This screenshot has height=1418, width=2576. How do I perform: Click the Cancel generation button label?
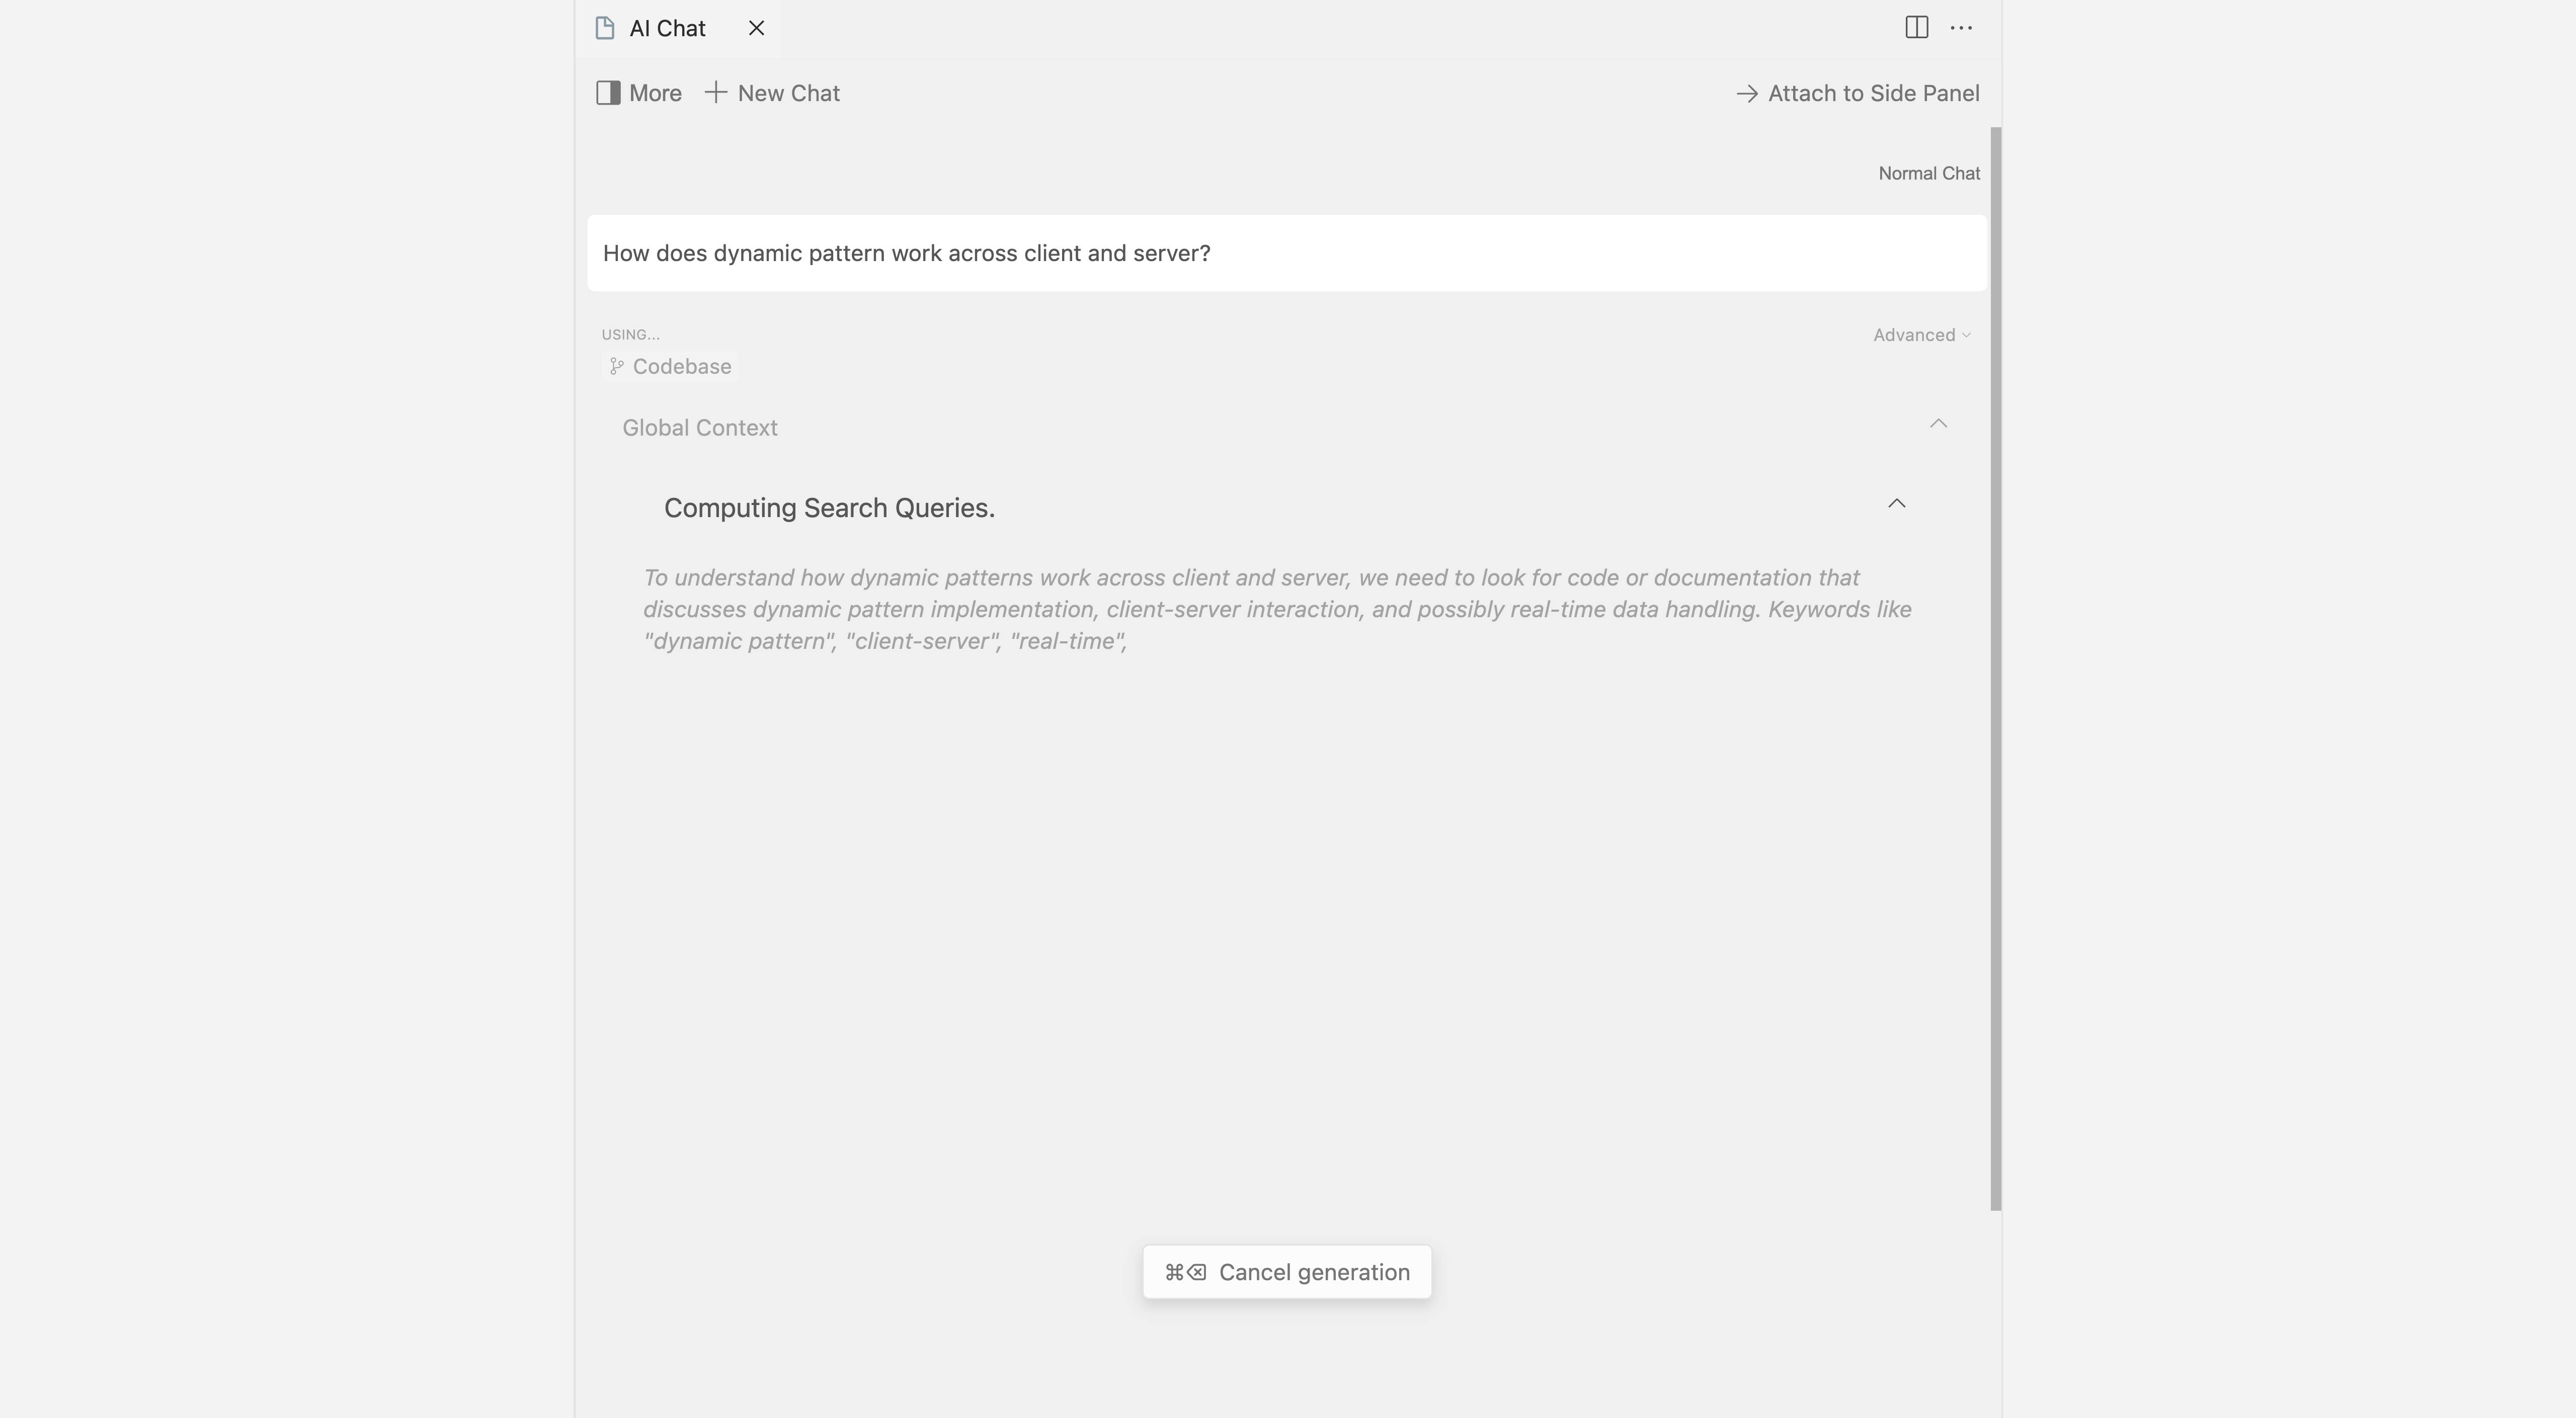point(1313,1272)
